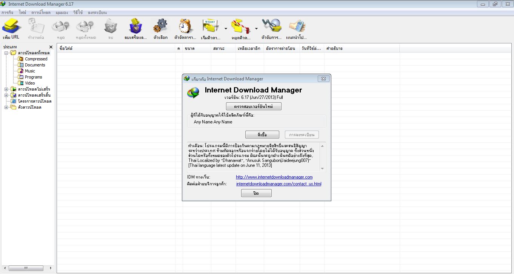Close the ประเภท categories panel with X
This screenshot has width=514, height=274.
point(51,47)
